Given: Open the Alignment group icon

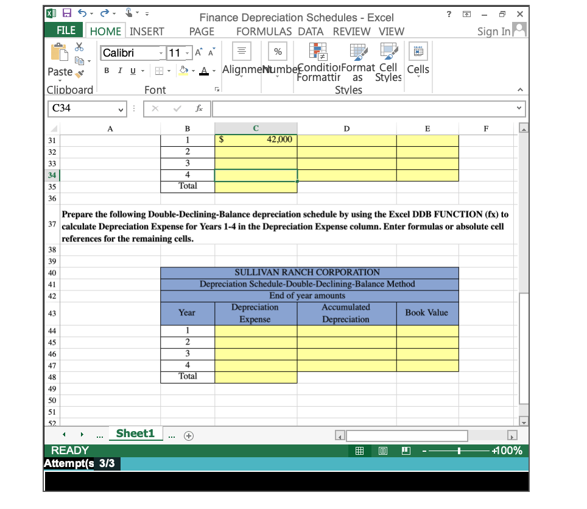Looking at the screenshot, I should 242,51.
